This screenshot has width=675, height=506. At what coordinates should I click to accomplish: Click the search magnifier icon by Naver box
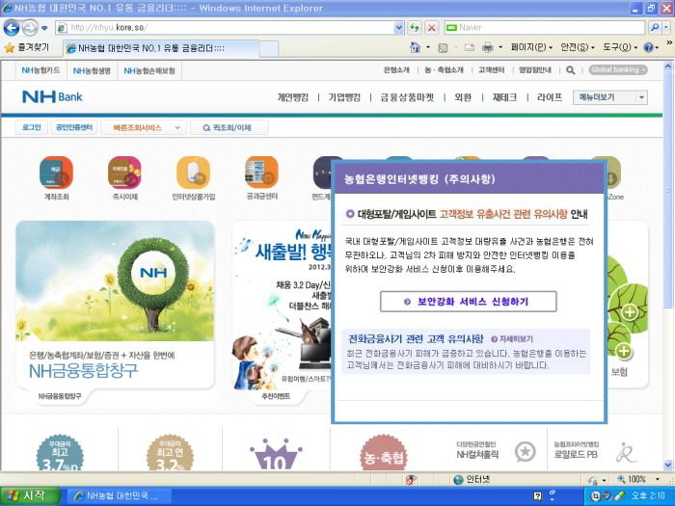[655, 28]
